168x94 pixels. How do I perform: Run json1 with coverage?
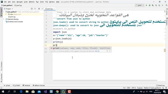pyautogui.click(x=153, y=5)
